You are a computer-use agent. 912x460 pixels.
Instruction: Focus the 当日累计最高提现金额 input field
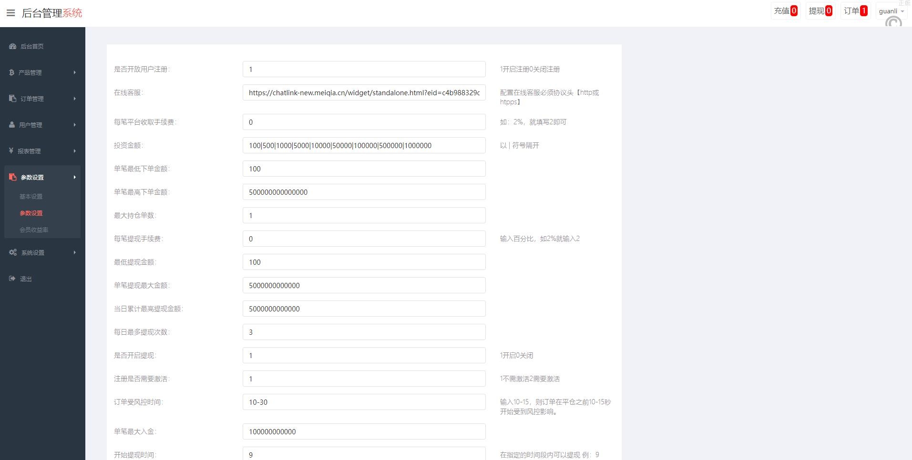pyautogui.click(x=364, y=309)
